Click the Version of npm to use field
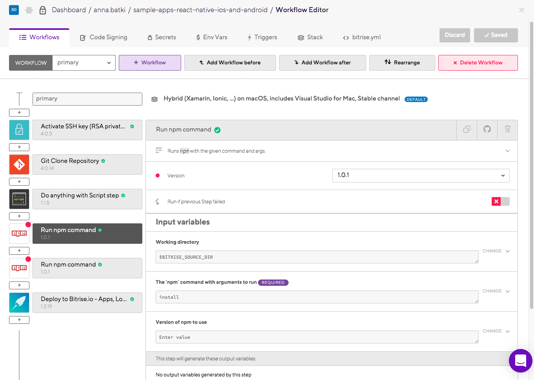The height and width of the screenshot is (380, 534). [317, 337]
